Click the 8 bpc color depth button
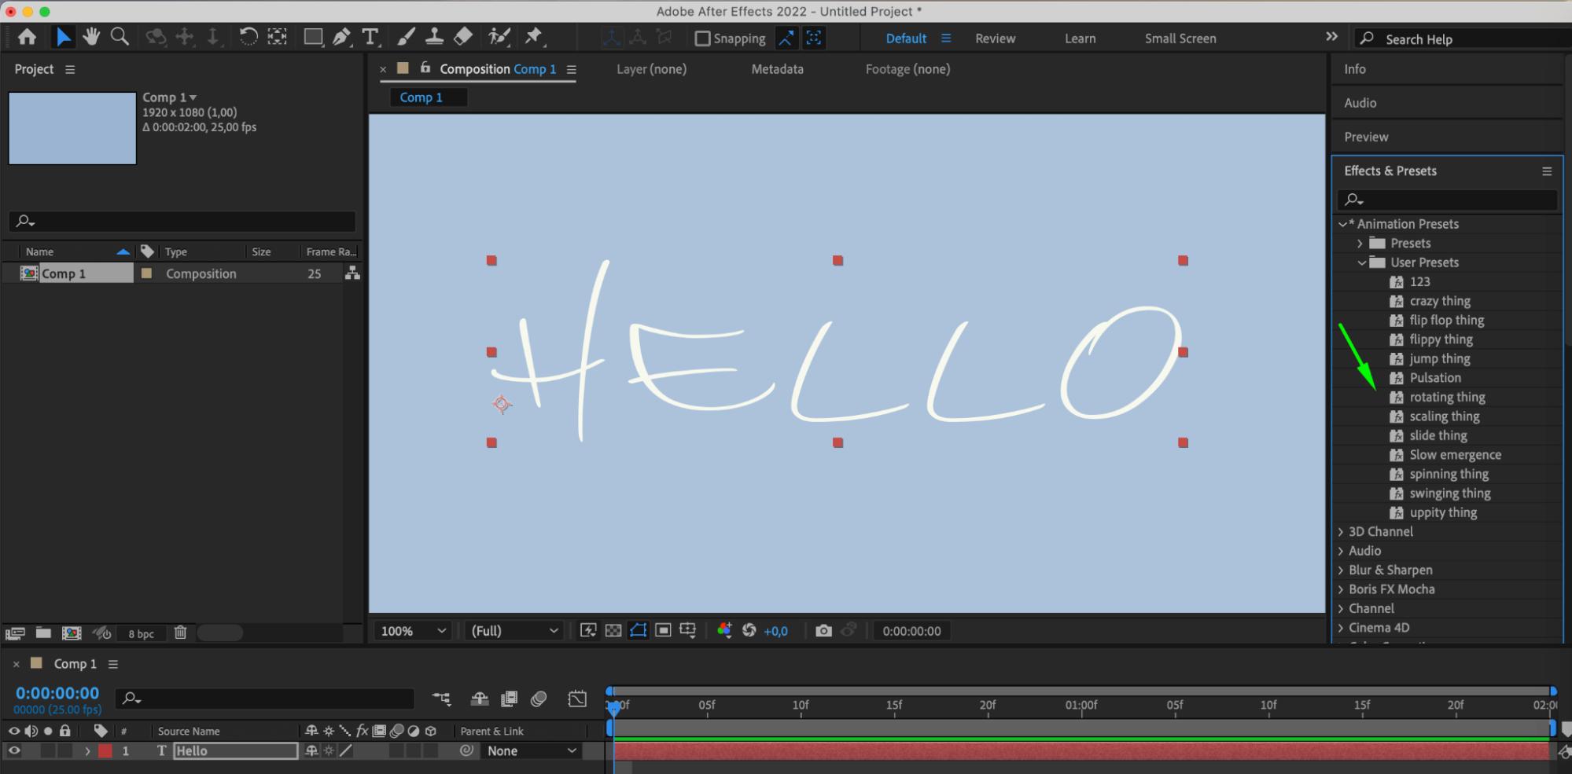 [141, 633]
